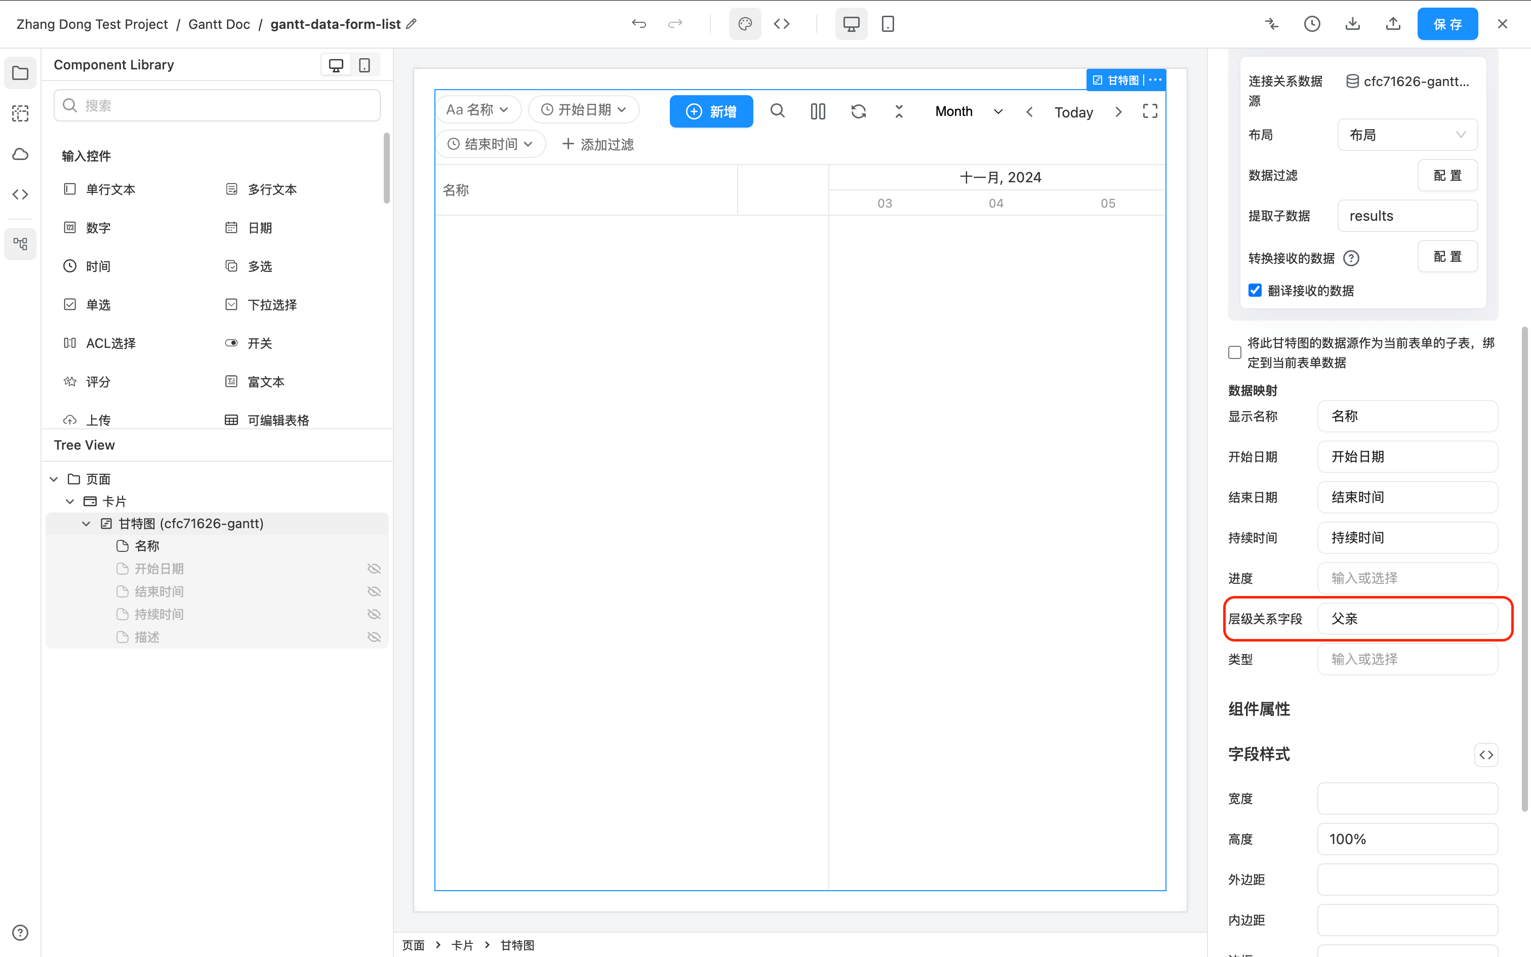The width and height of the screenshot is (1531, 957).
Task: Click the 新增 add button
Action: [x=711, y=111]
